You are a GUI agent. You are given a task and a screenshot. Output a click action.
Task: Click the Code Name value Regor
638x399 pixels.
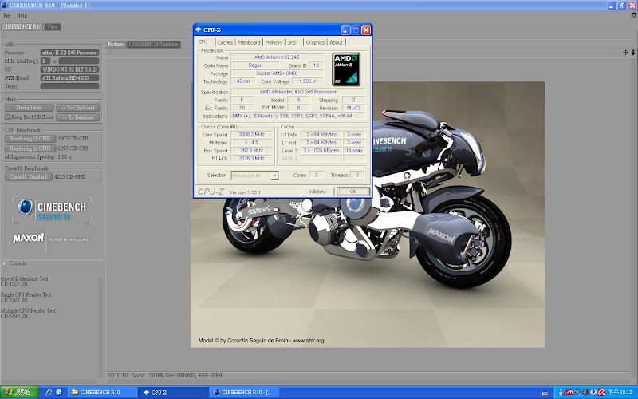pos(254,65)
